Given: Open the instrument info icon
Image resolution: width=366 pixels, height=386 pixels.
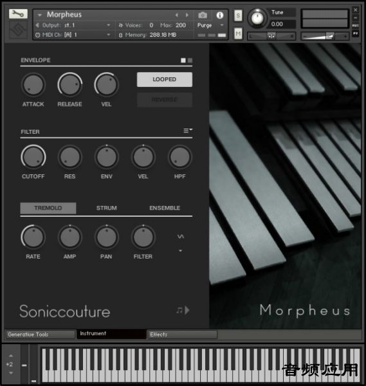Looking at the screenshot, I should click(220, 15).
